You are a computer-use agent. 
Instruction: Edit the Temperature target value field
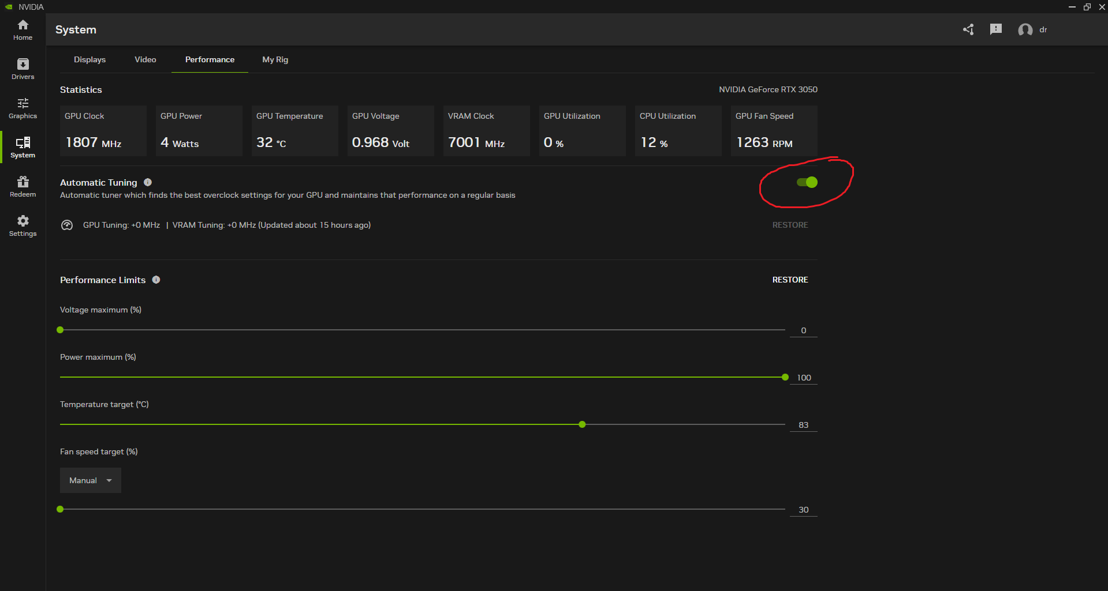coord(804,425)
